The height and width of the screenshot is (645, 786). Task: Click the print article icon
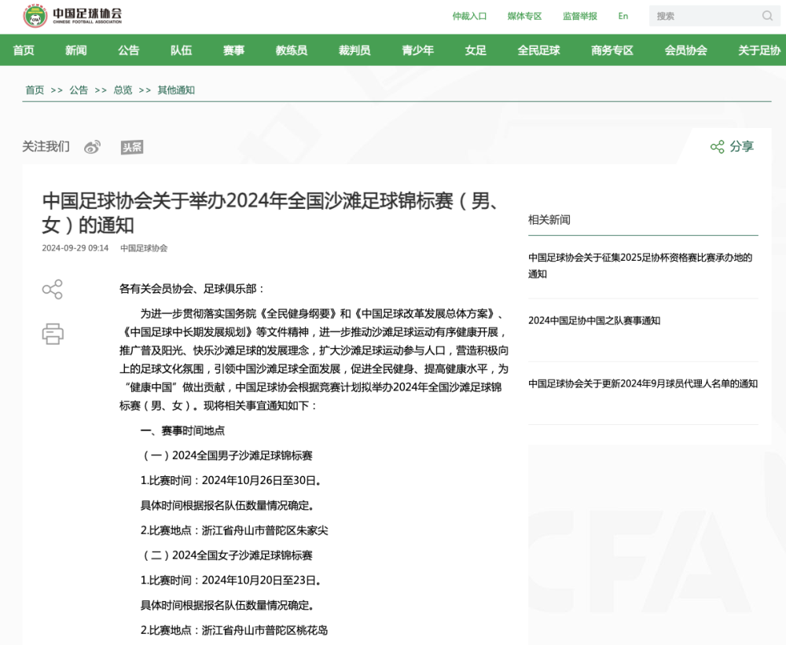coord(53,334)
